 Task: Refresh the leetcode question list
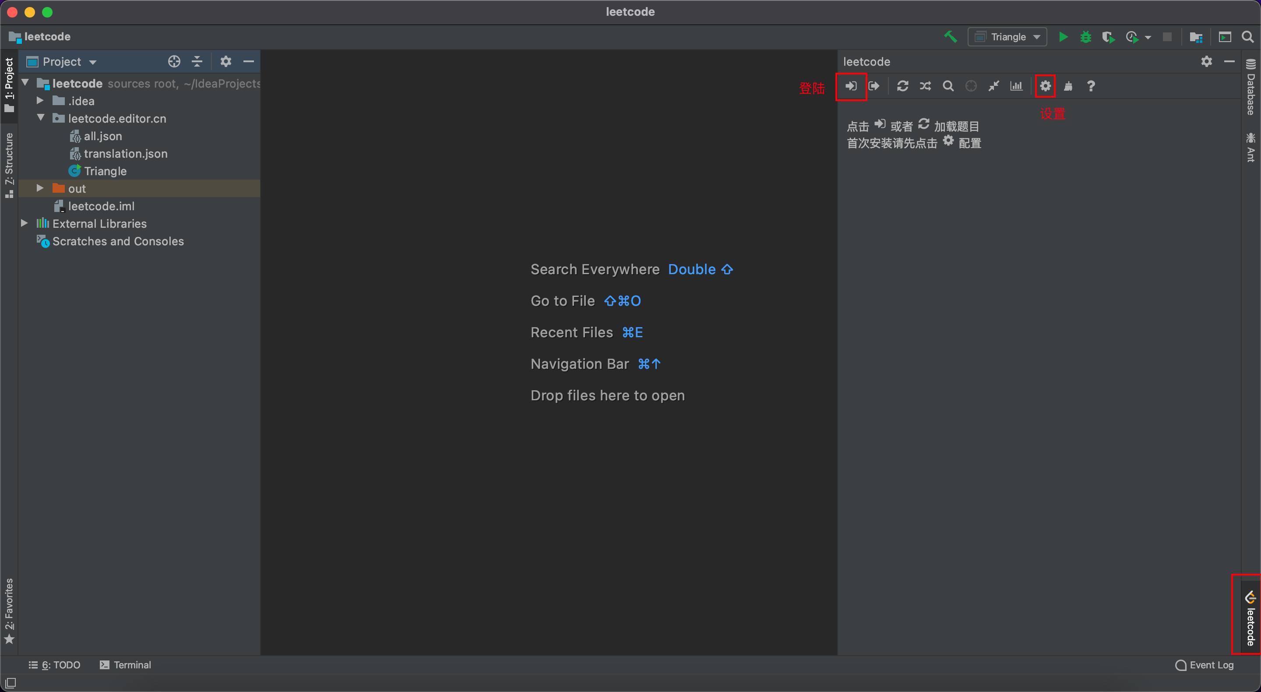point(903,86)
